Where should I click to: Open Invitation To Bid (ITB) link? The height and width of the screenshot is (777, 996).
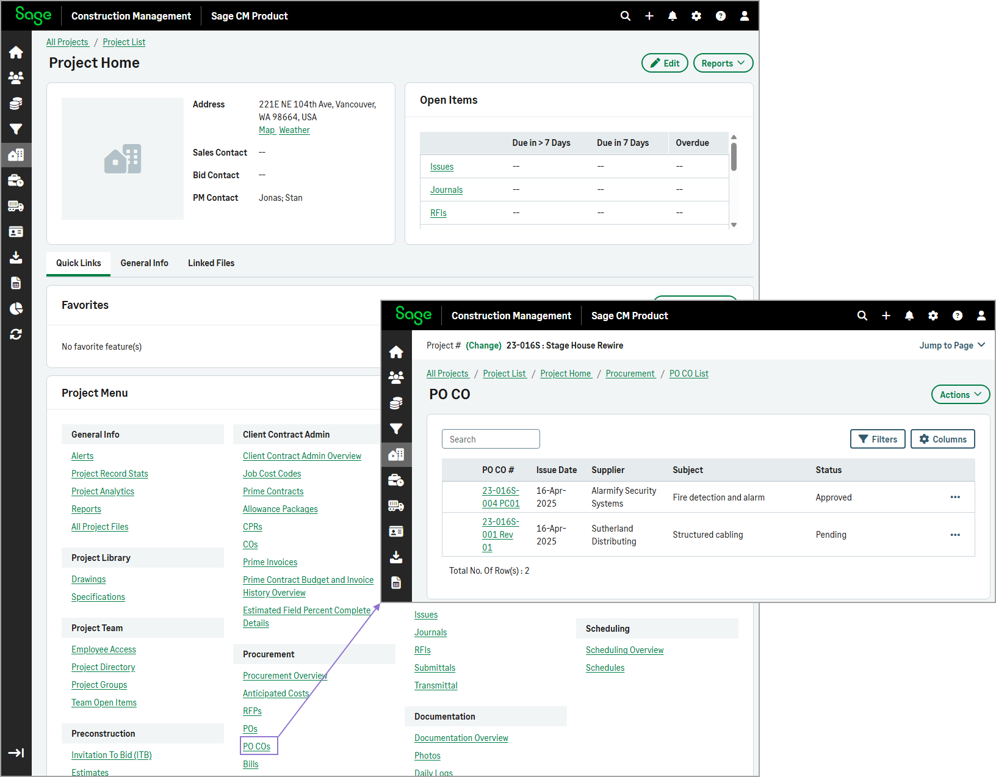click(x=112, y=755)
